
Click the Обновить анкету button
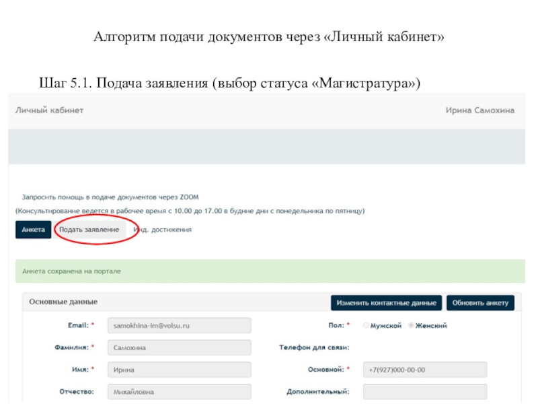[480, 302]
